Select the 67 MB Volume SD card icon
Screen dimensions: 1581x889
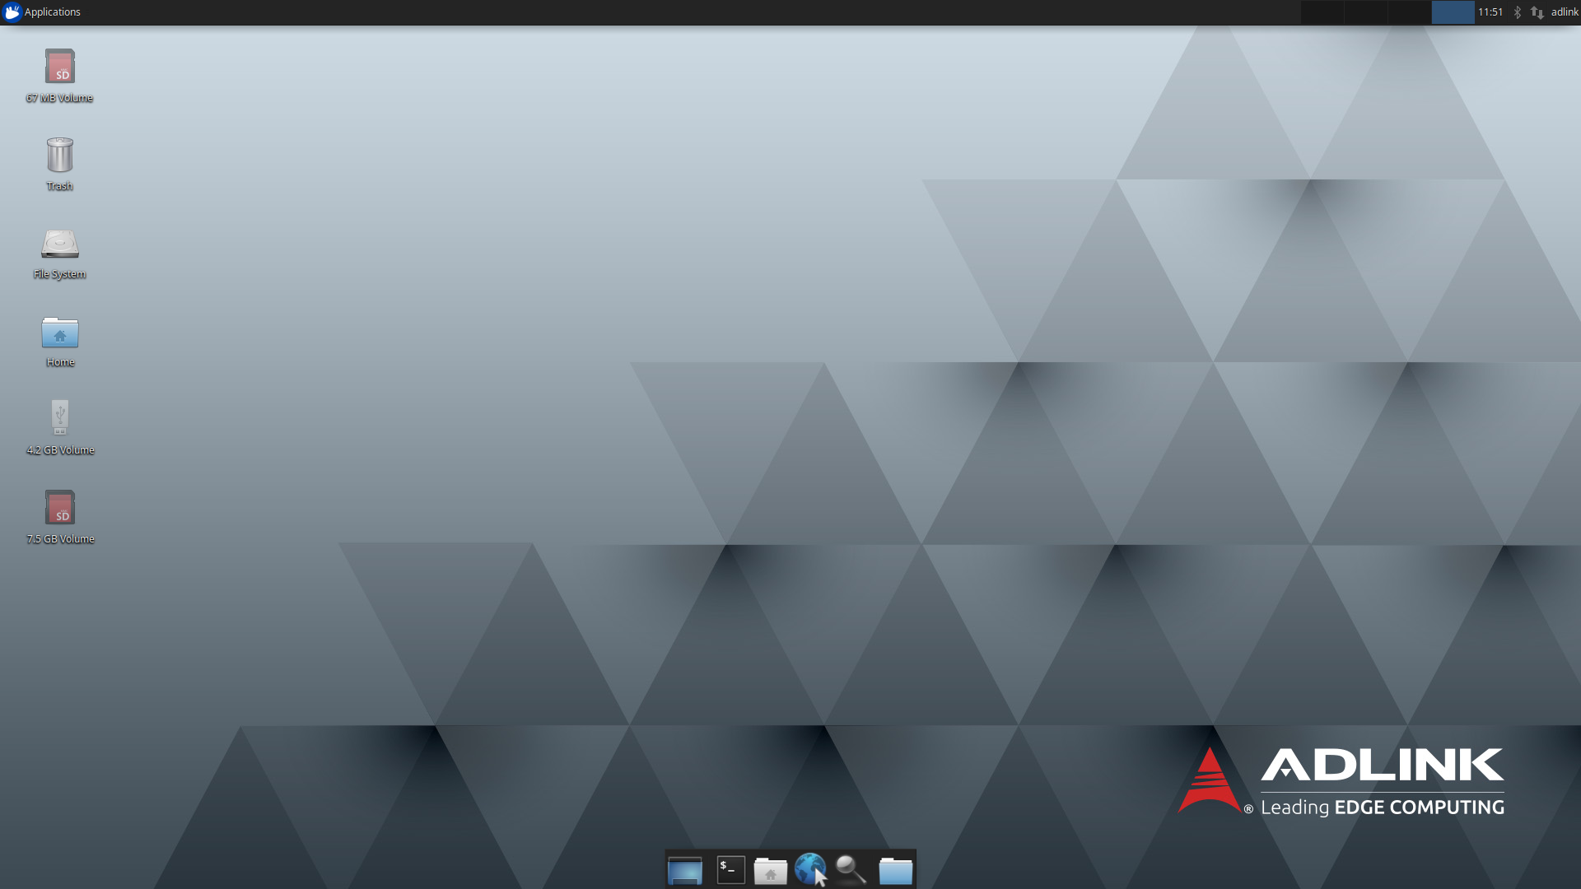pos(60,67)
